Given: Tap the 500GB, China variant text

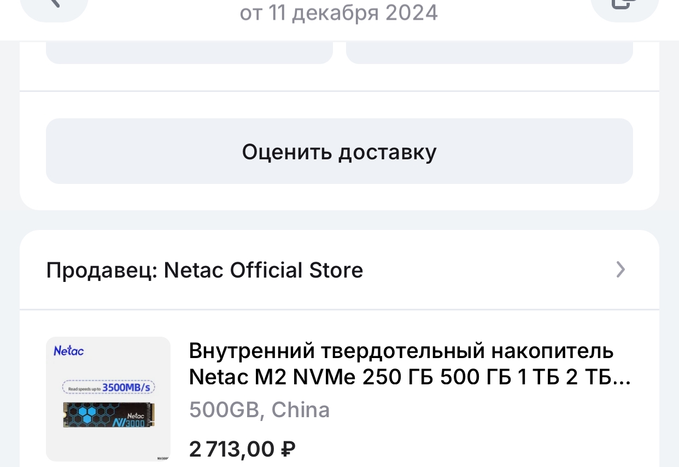Looking at the screenshot, I should point(259,410).
